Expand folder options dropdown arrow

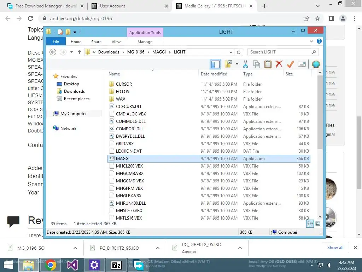click(x=237, y=64)
